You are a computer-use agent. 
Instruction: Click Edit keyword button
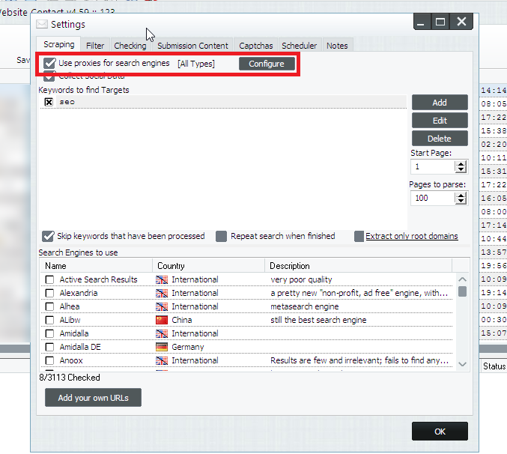click(440, 121)
